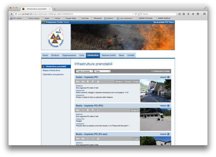216x157 pixels.
Task: Toggle fullscreen with window corner arrows
Action: pyautogui.click(x=205, y=8)
